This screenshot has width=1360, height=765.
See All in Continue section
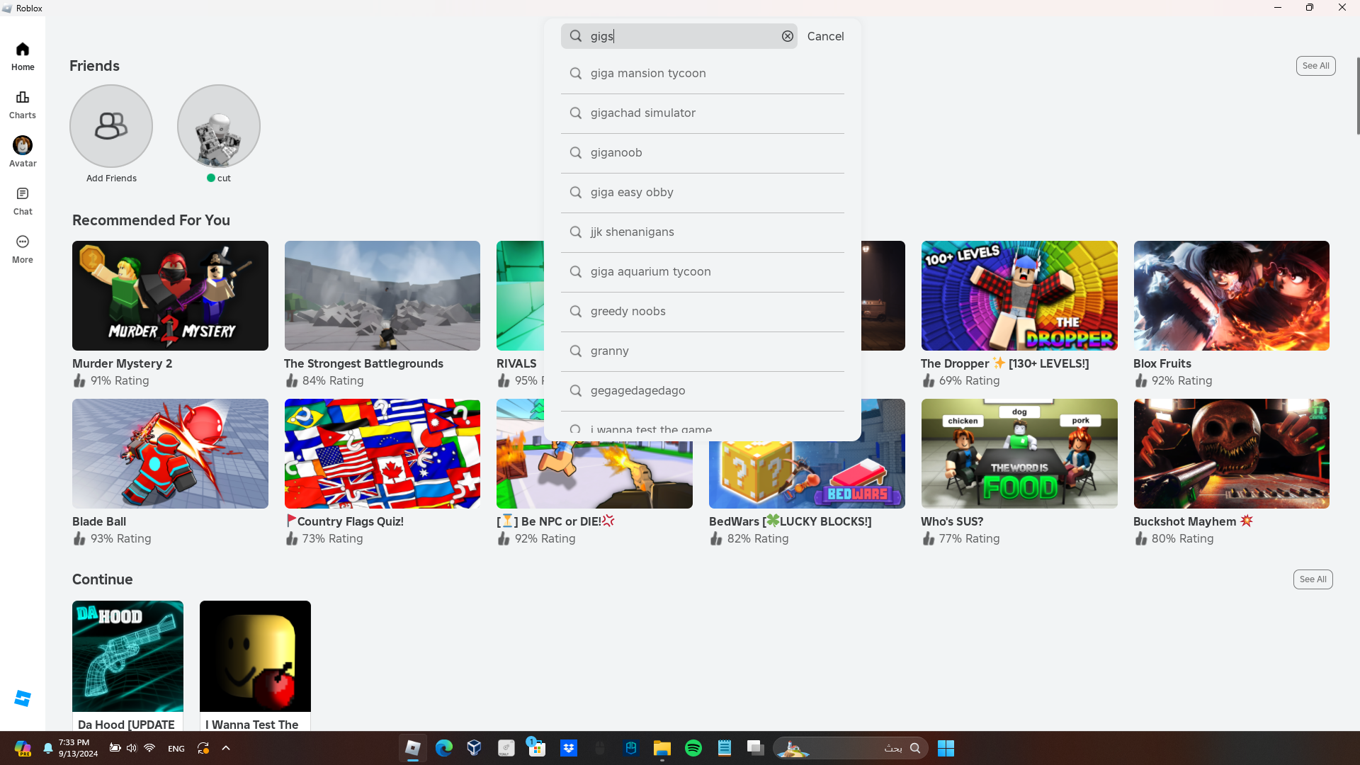pos(1313,579)
